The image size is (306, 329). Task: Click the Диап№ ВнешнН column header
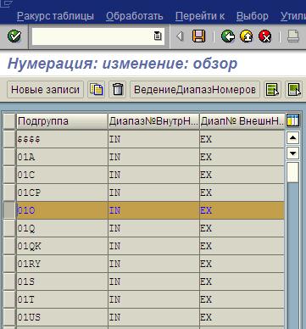(x=242, y=121)
